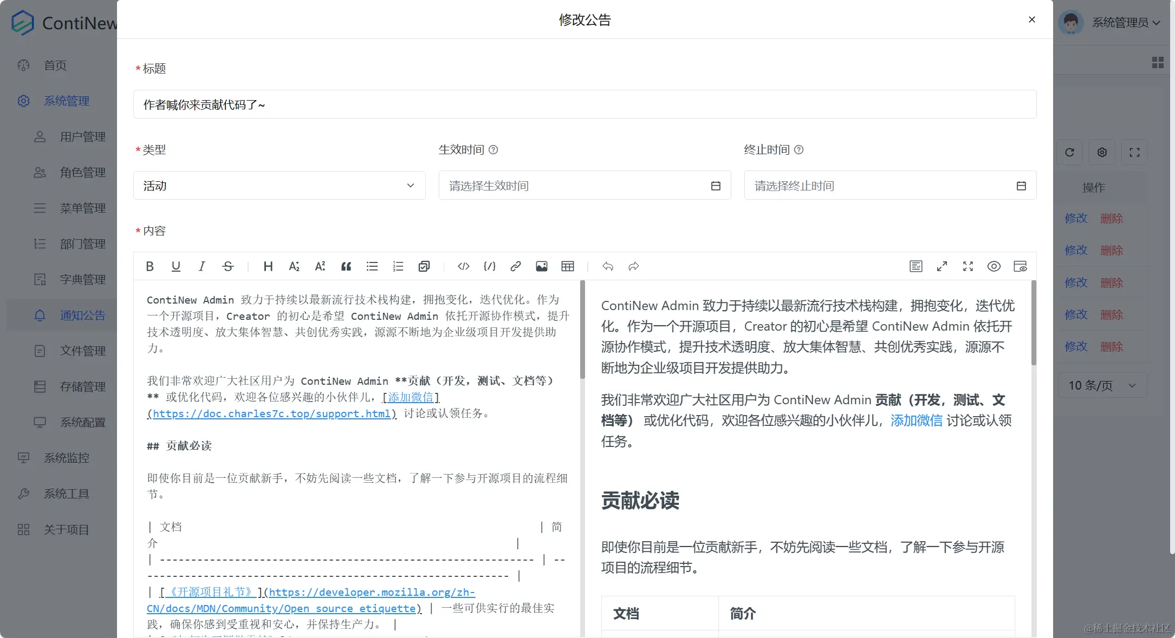Undo the last edit in the editor
Image resolution: width=1175 pixels, height=638 pixels.
(x=607, y=266)
